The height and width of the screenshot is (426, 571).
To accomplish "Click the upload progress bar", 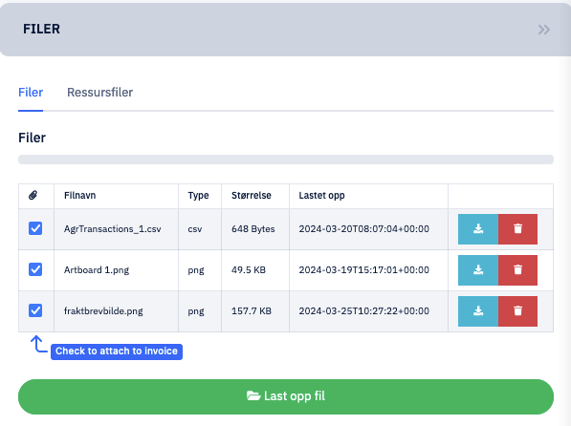I will coord(286,160).
